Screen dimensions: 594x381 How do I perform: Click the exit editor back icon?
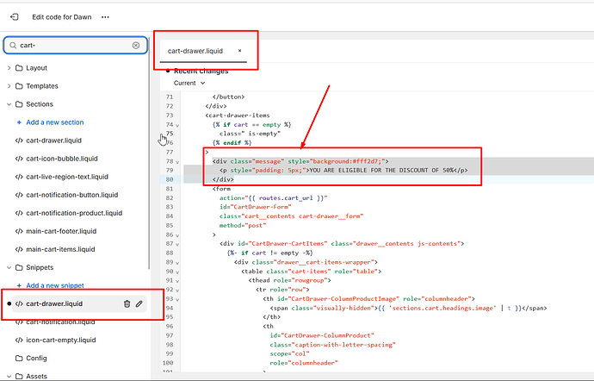[x=15, y=16]
